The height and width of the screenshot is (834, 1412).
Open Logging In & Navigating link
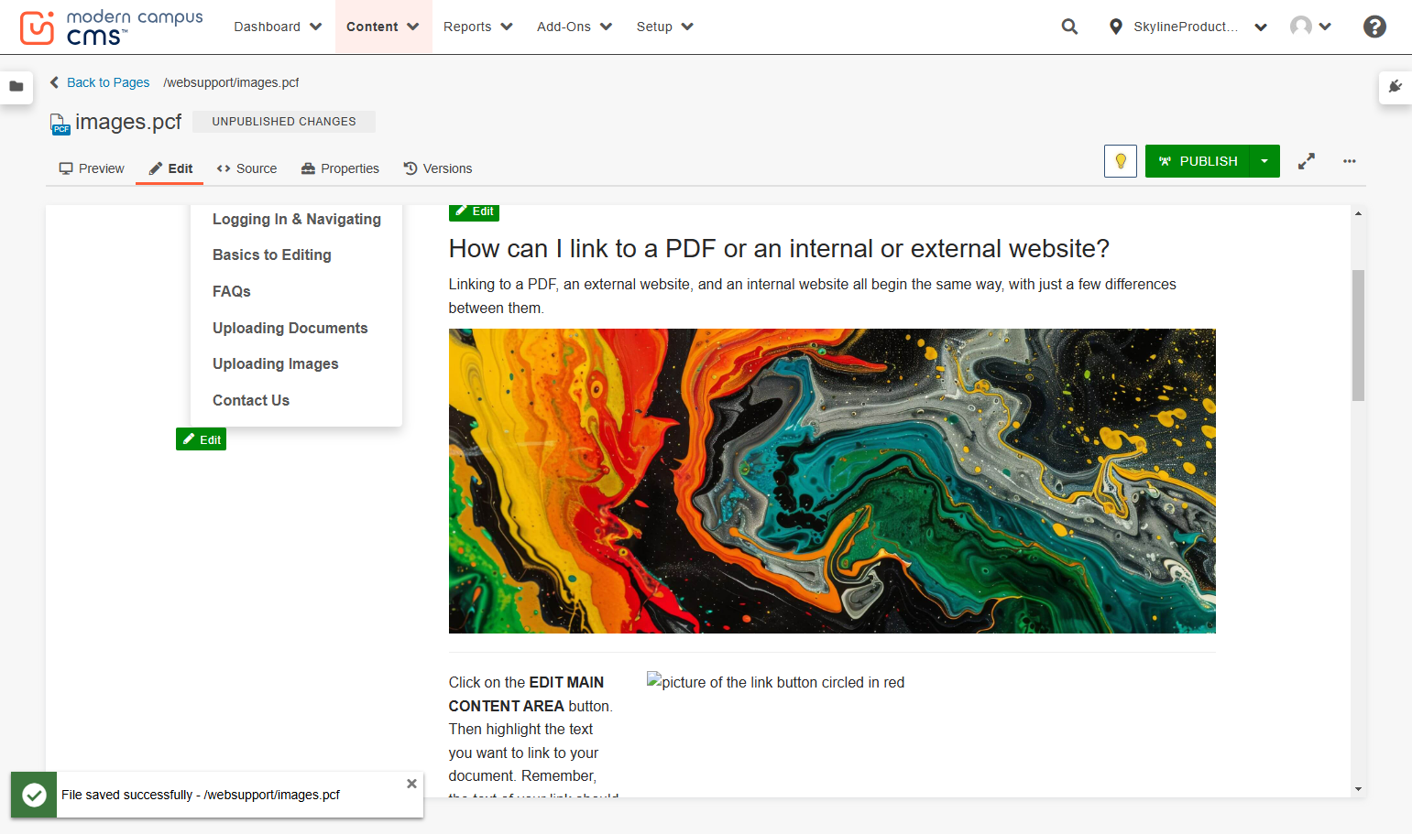297,219
